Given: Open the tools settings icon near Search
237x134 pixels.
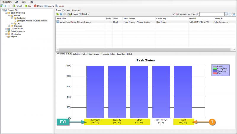Looking at the screenshot, I should [x=234, y=14].
